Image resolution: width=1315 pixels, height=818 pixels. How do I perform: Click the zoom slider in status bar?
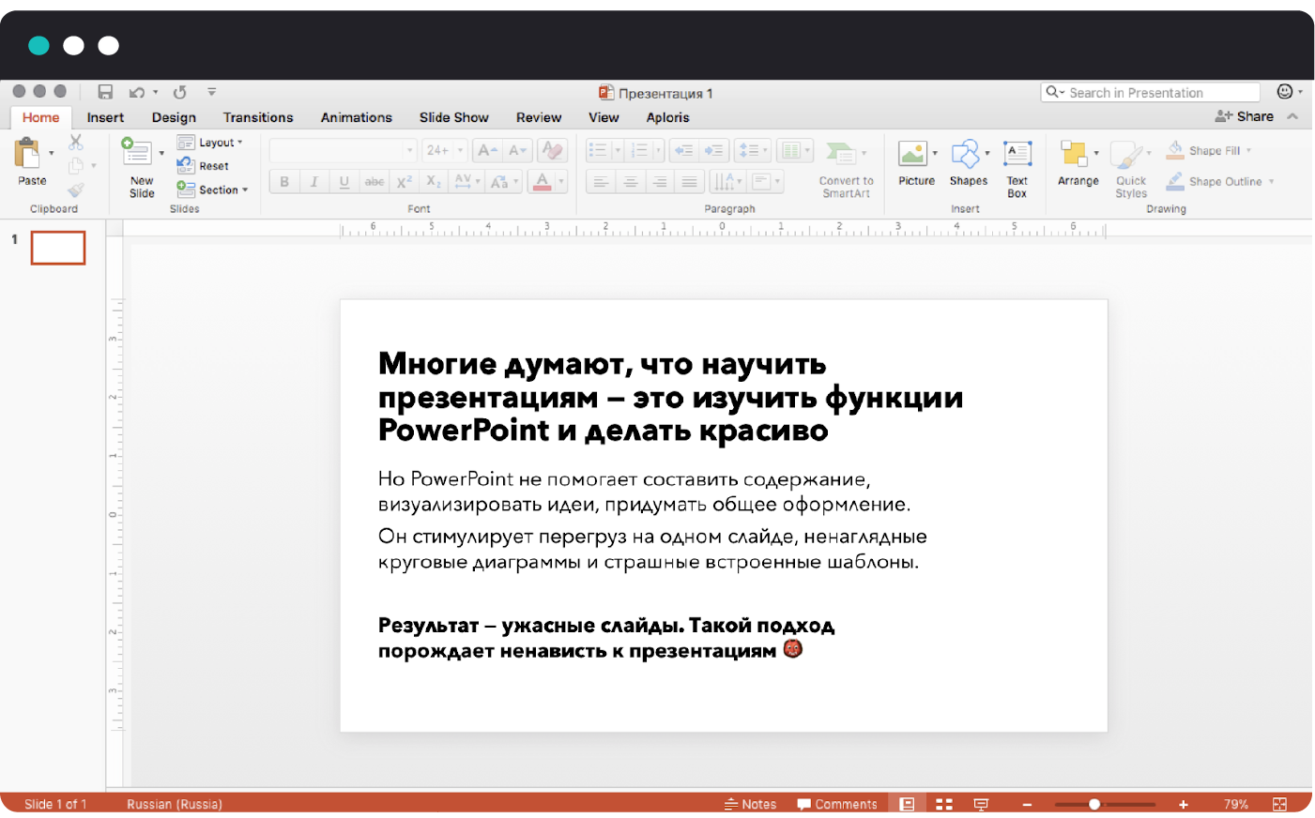point(1094,804)
